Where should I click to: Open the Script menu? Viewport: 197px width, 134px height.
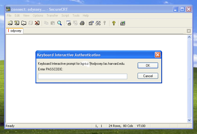pos(65,15)
